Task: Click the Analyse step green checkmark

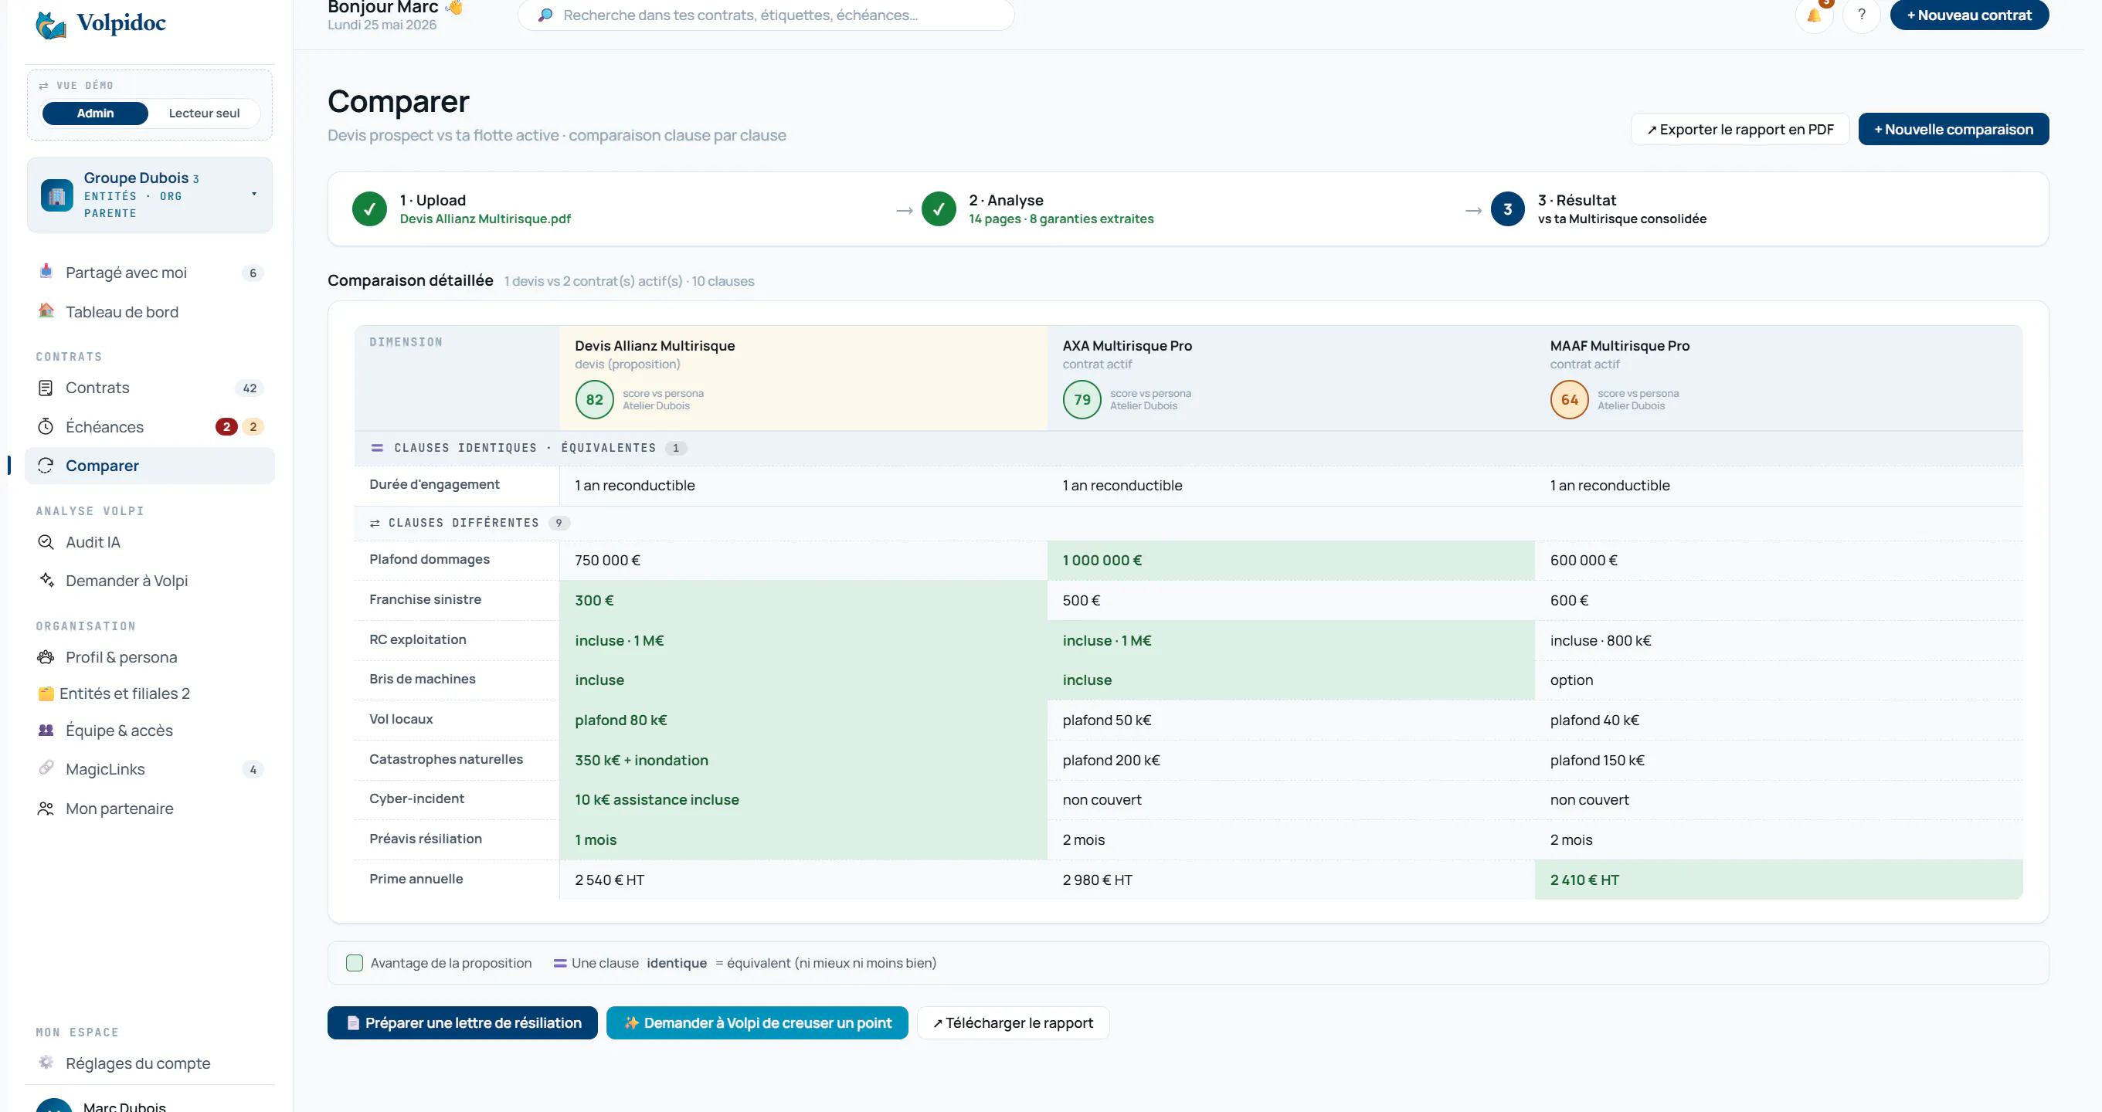Action: pos(939,208)
